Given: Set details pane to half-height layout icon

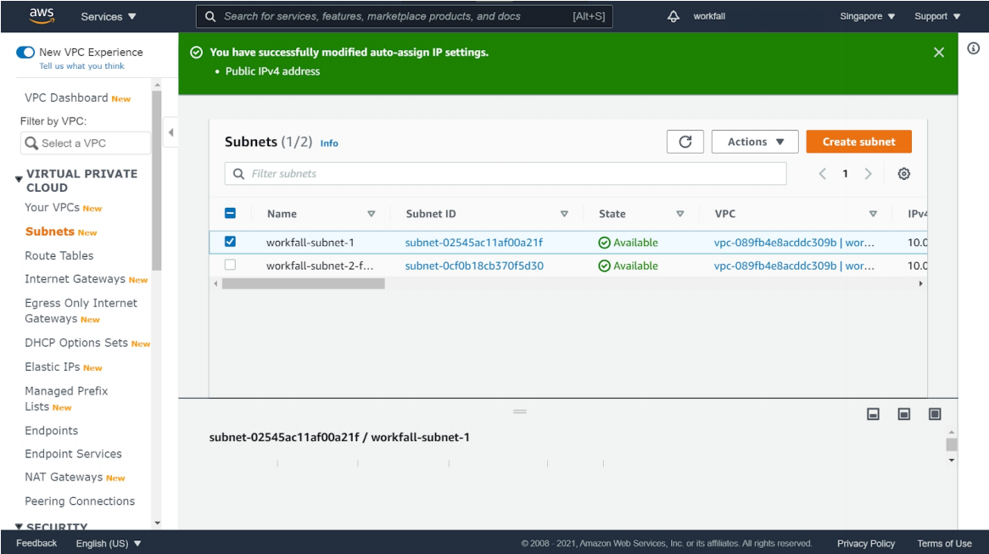Looking at the screenshot, I should [x=904, y=414].
